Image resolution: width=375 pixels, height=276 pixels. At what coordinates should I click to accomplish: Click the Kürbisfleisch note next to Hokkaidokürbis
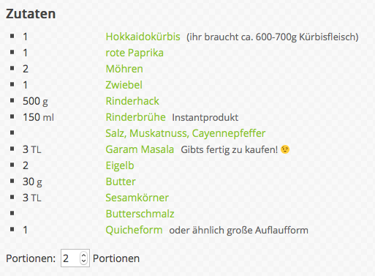click(x=273, y=37)
